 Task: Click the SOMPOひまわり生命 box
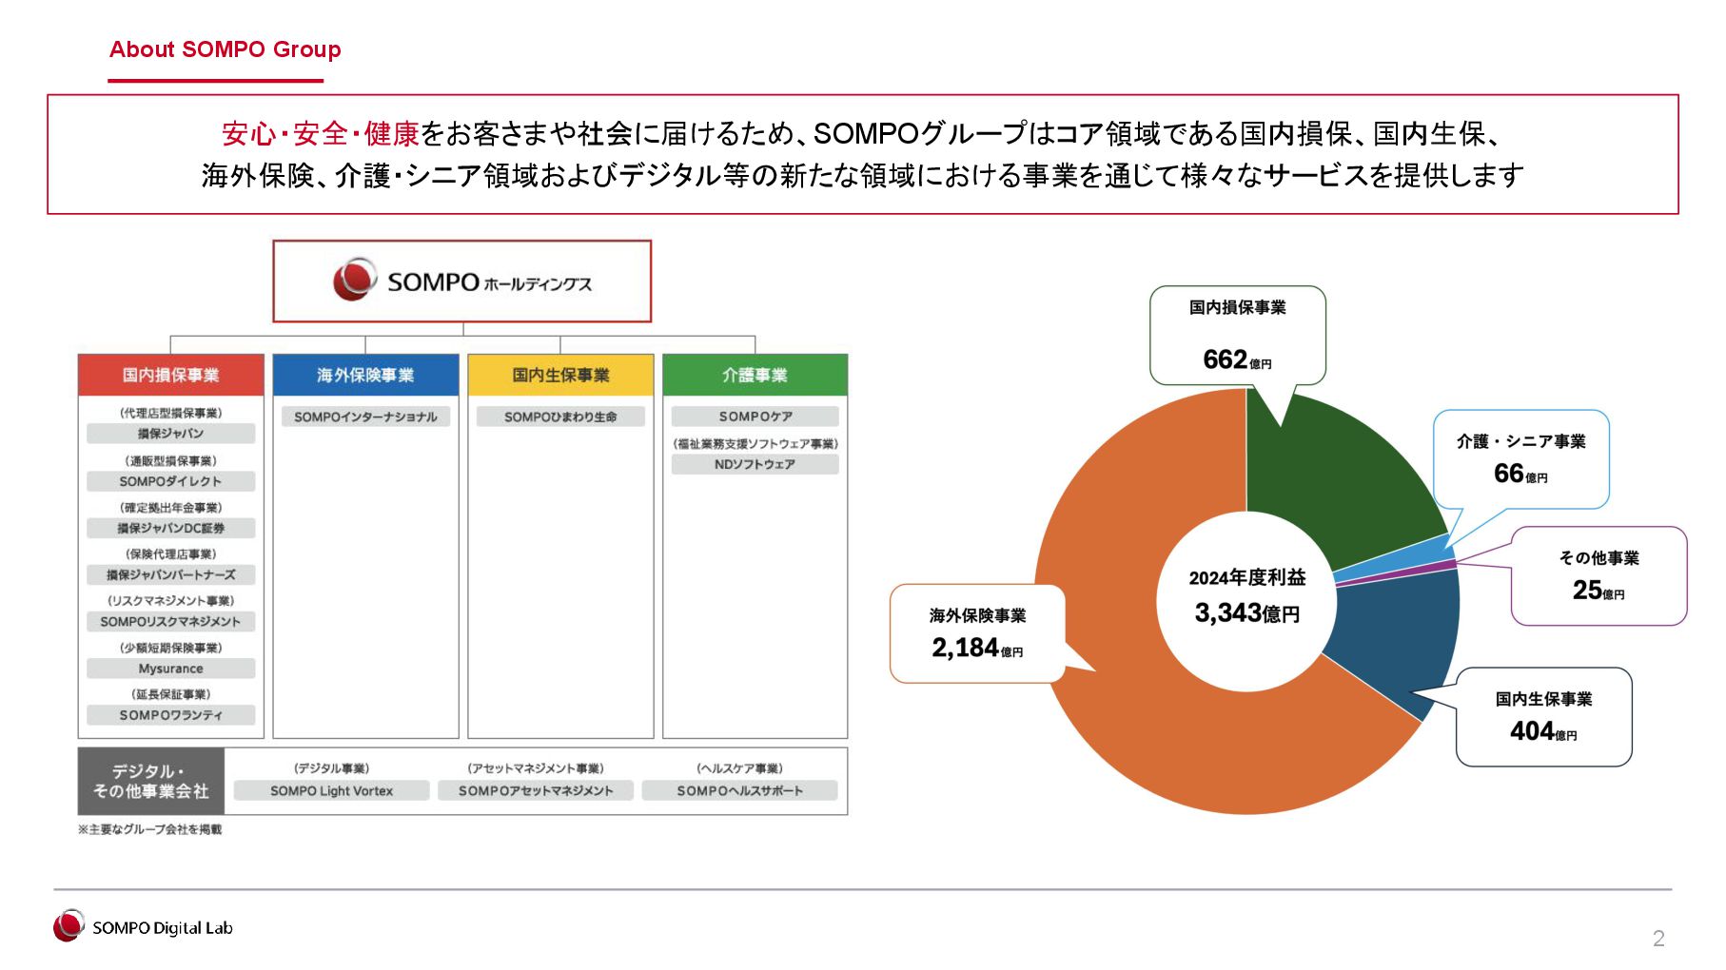[x=560, y=417]
